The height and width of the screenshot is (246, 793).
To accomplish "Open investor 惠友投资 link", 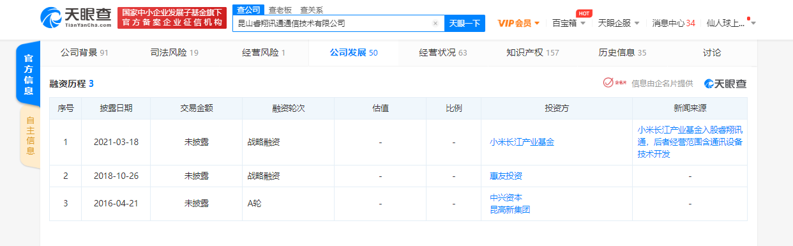I will click(506, 176).
